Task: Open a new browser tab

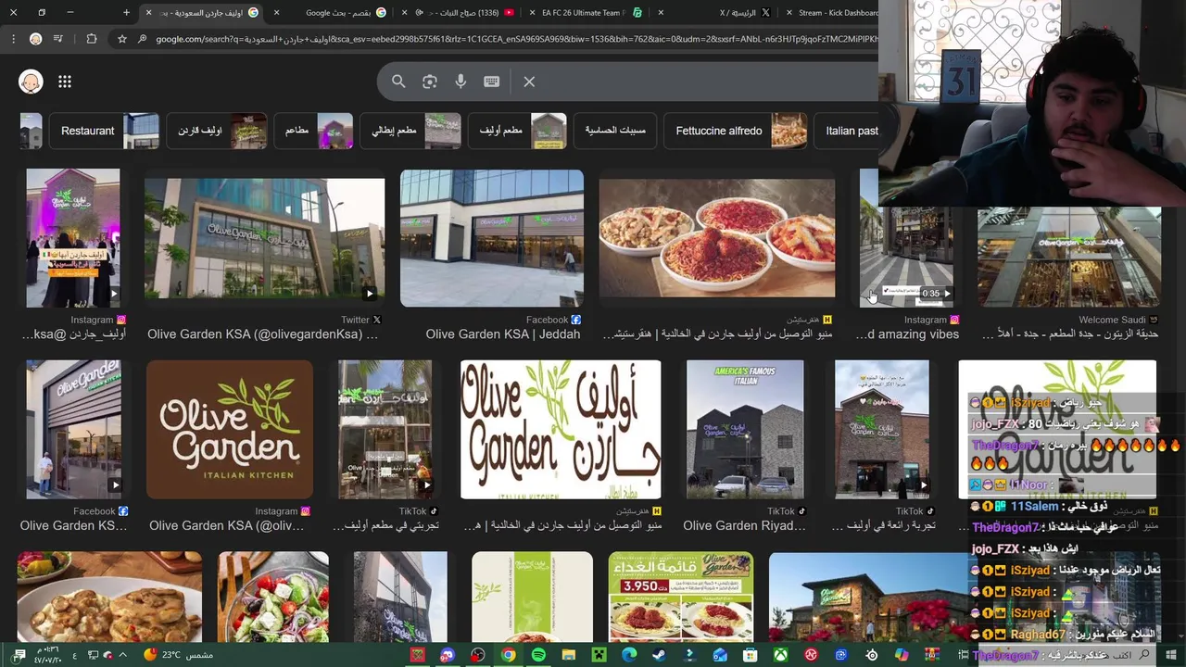Action: pyautogui.click(x=126, y=13)
